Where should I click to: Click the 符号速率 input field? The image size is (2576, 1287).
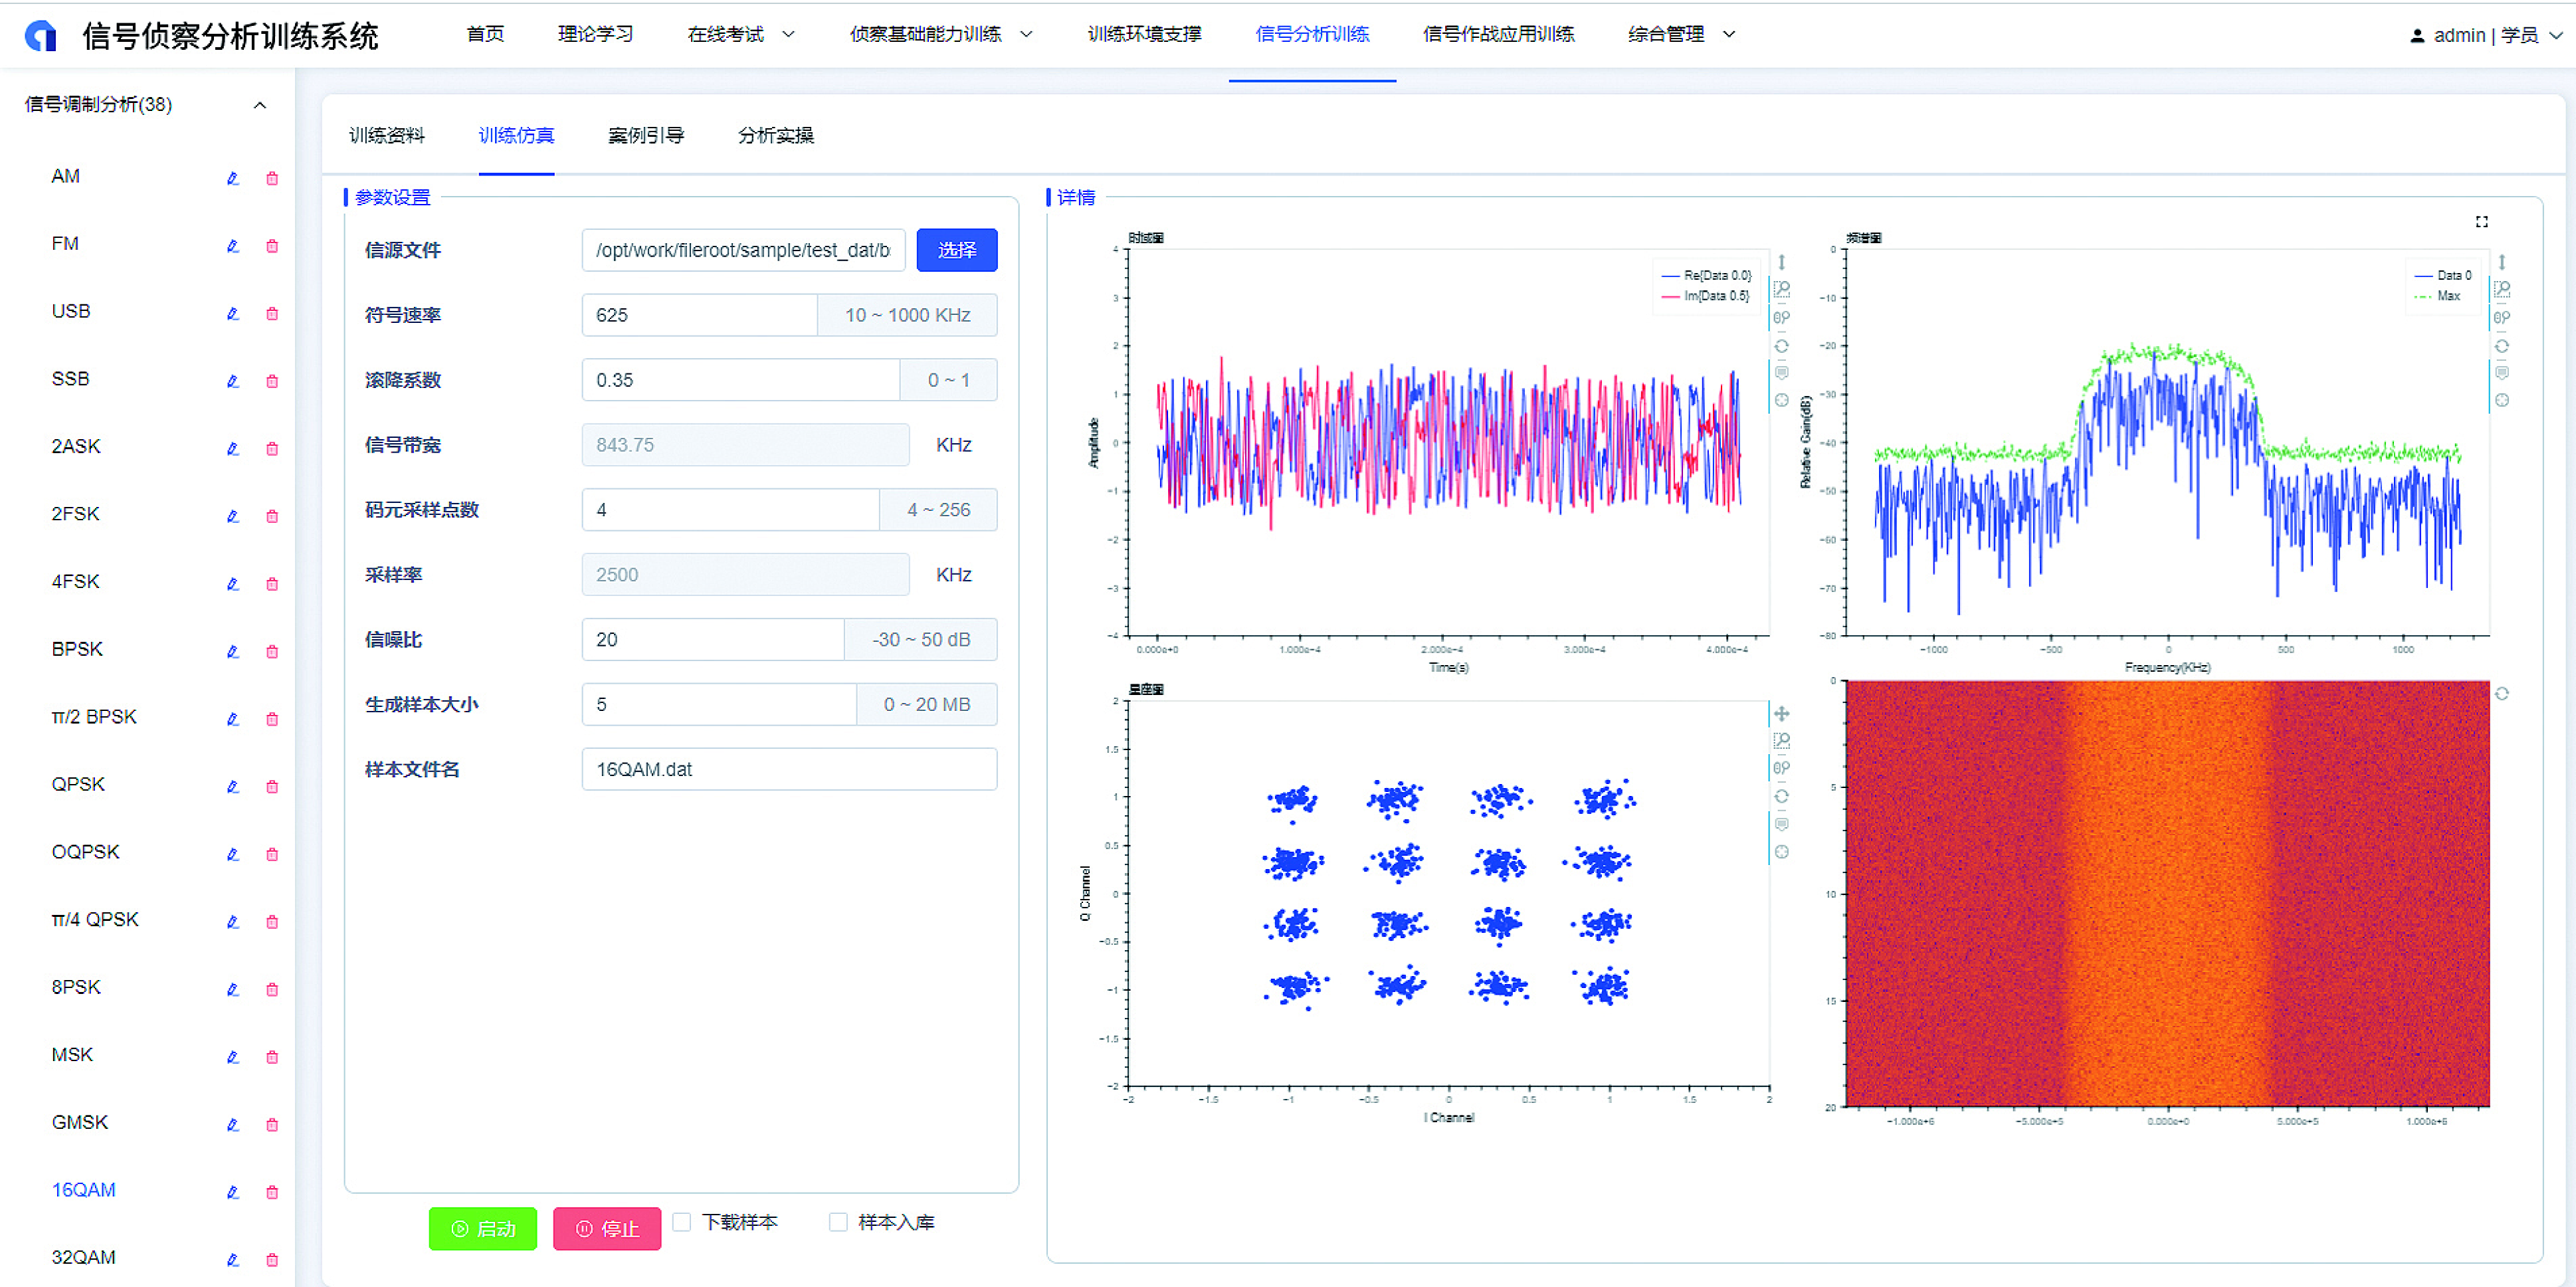(700, 315)
